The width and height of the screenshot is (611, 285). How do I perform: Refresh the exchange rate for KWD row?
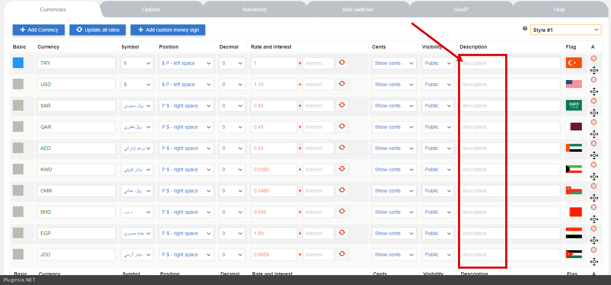point(342,169)
